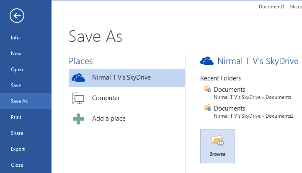Click the back arrow circle icon

pyautogui.click(x=17, y=15)
